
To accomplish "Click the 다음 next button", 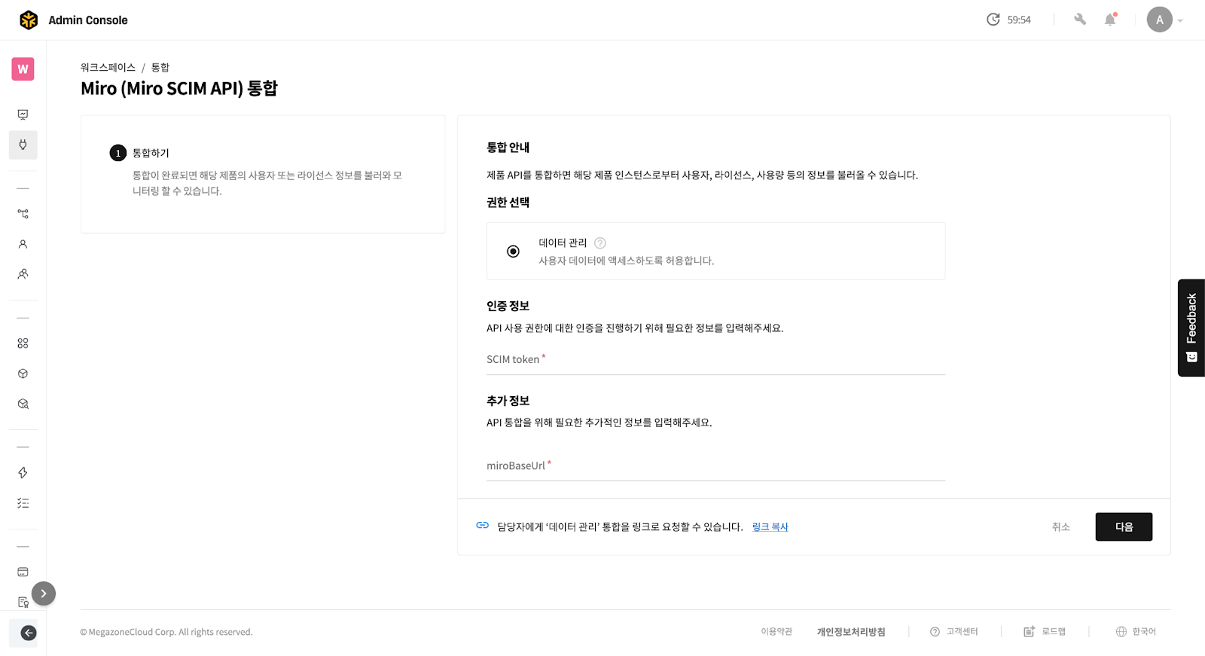I will 1124,527.
